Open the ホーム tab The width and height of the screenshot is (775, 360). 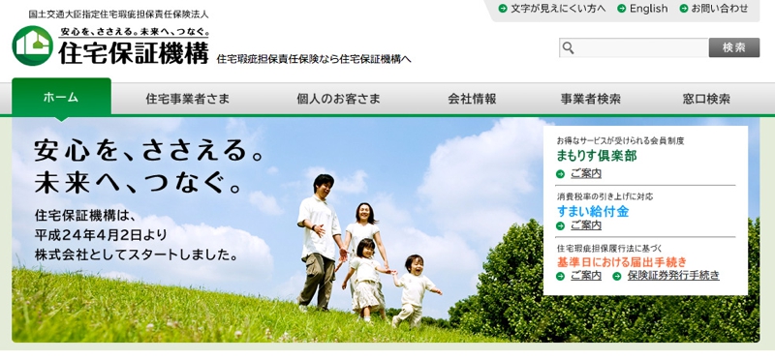(x=61, y=98)
